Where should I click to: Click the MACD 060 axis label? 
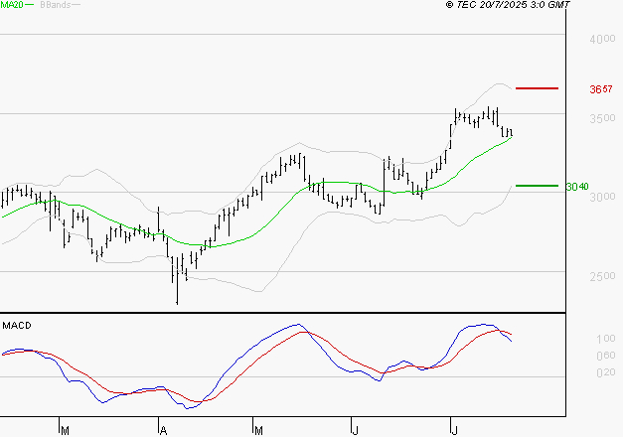pos(606,356)
